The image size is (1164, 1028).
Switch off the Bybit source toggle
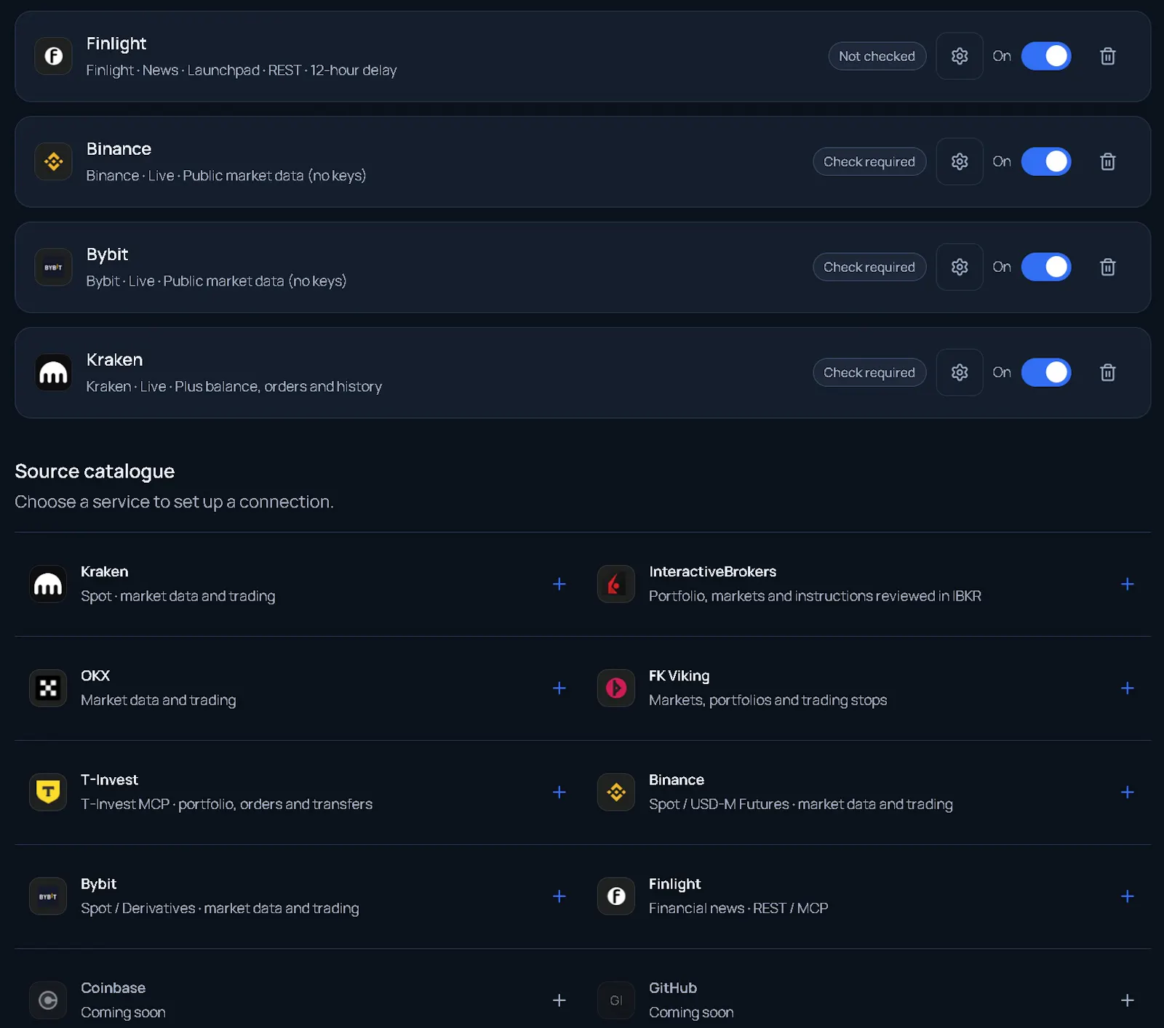pyautogui.click(x=1045, y=267)
